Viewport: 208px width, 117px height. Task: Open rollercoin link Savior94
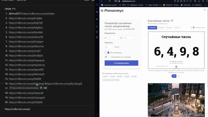pyautogui.click(x=26, y=37)
